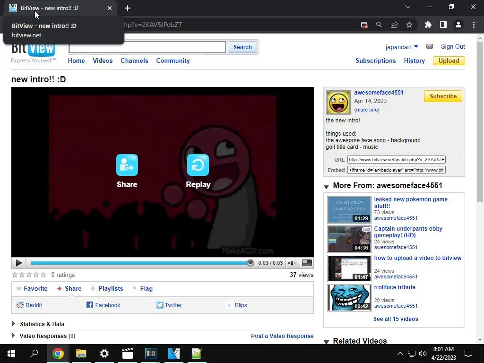
Task: Click the Sign Out link
Action: [x=453, y=47]
